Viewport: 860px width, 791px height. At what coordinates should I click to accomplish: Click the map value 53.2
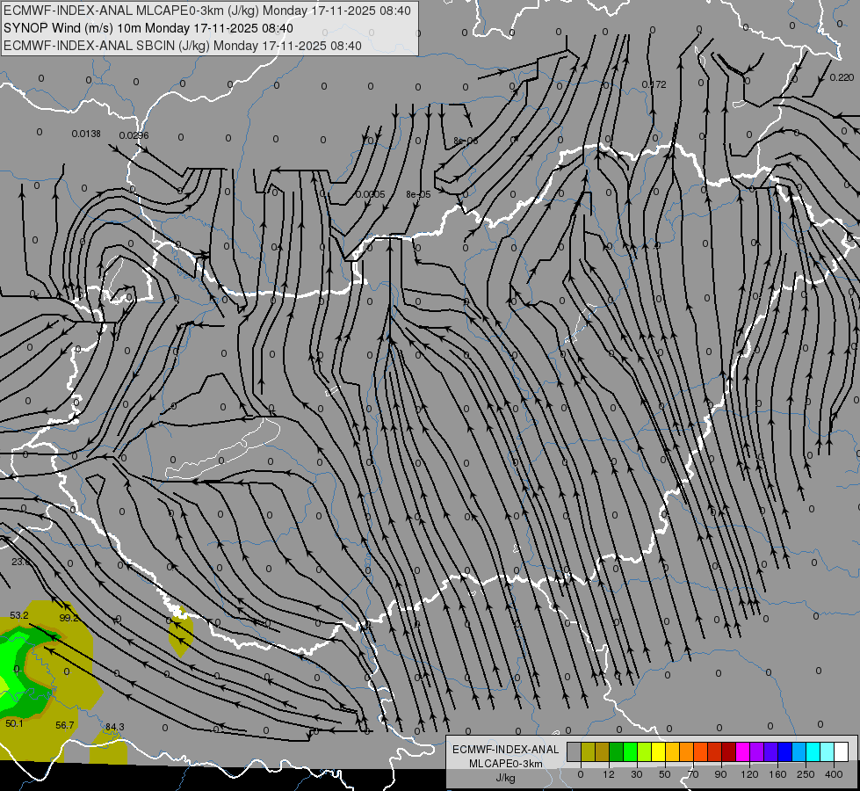point(19,615)
